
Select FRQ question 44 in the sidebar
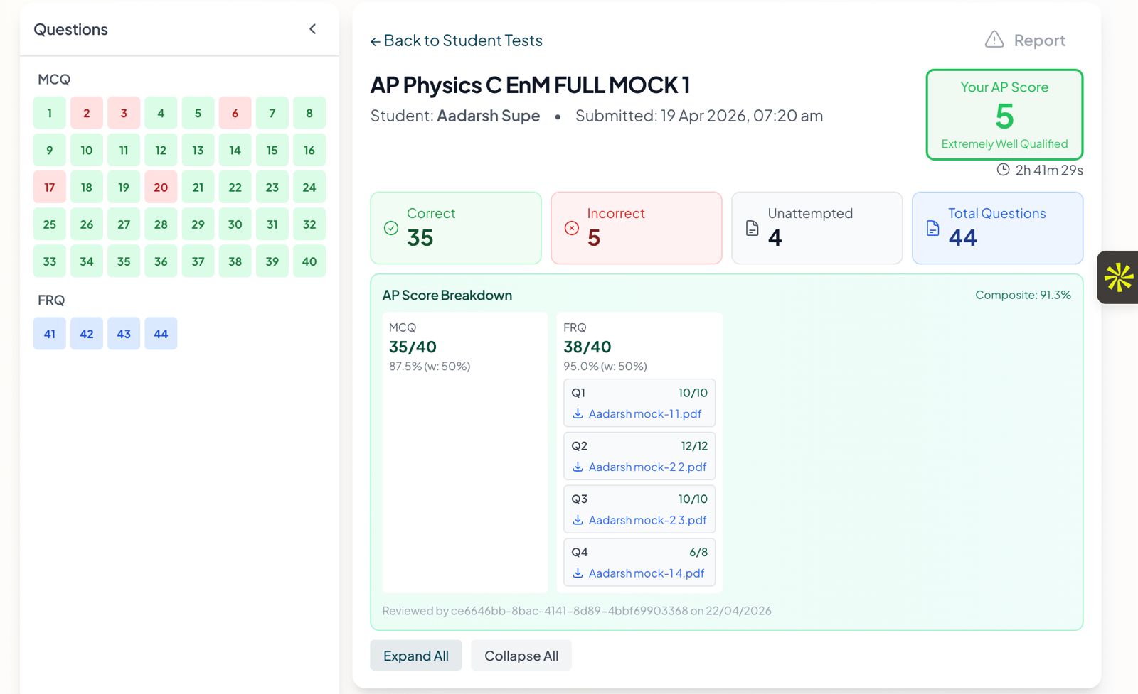(161, 333)
